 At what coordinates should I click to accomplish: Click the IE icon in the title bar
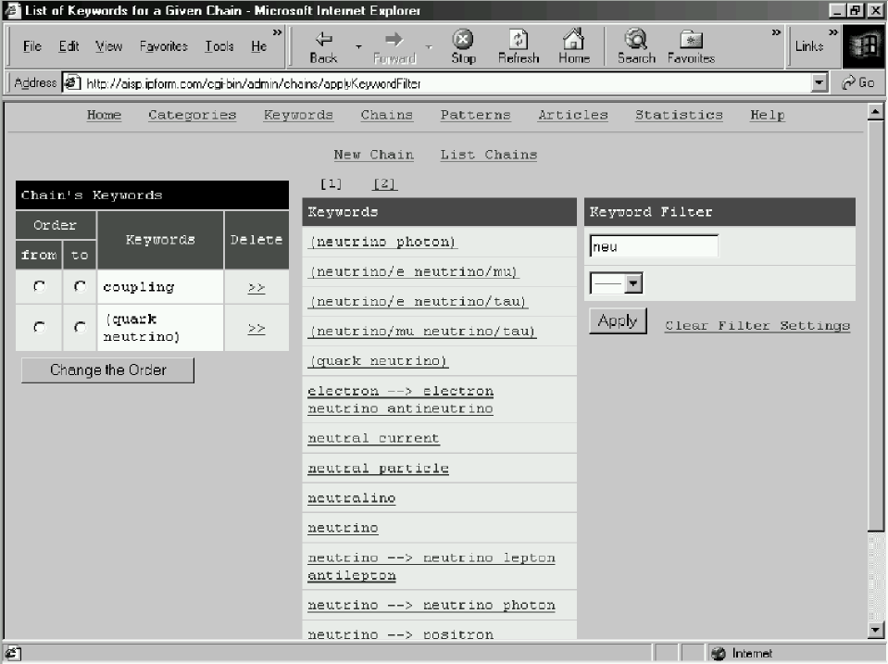pos(13,10)
